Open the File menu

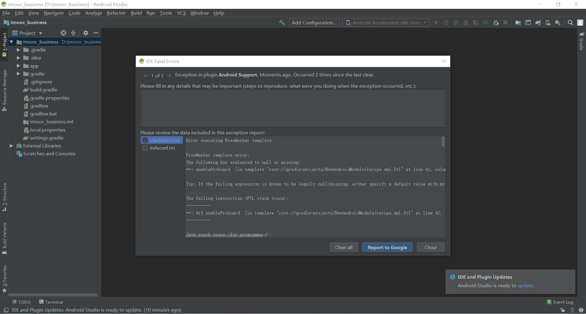(x=6, y=13)
